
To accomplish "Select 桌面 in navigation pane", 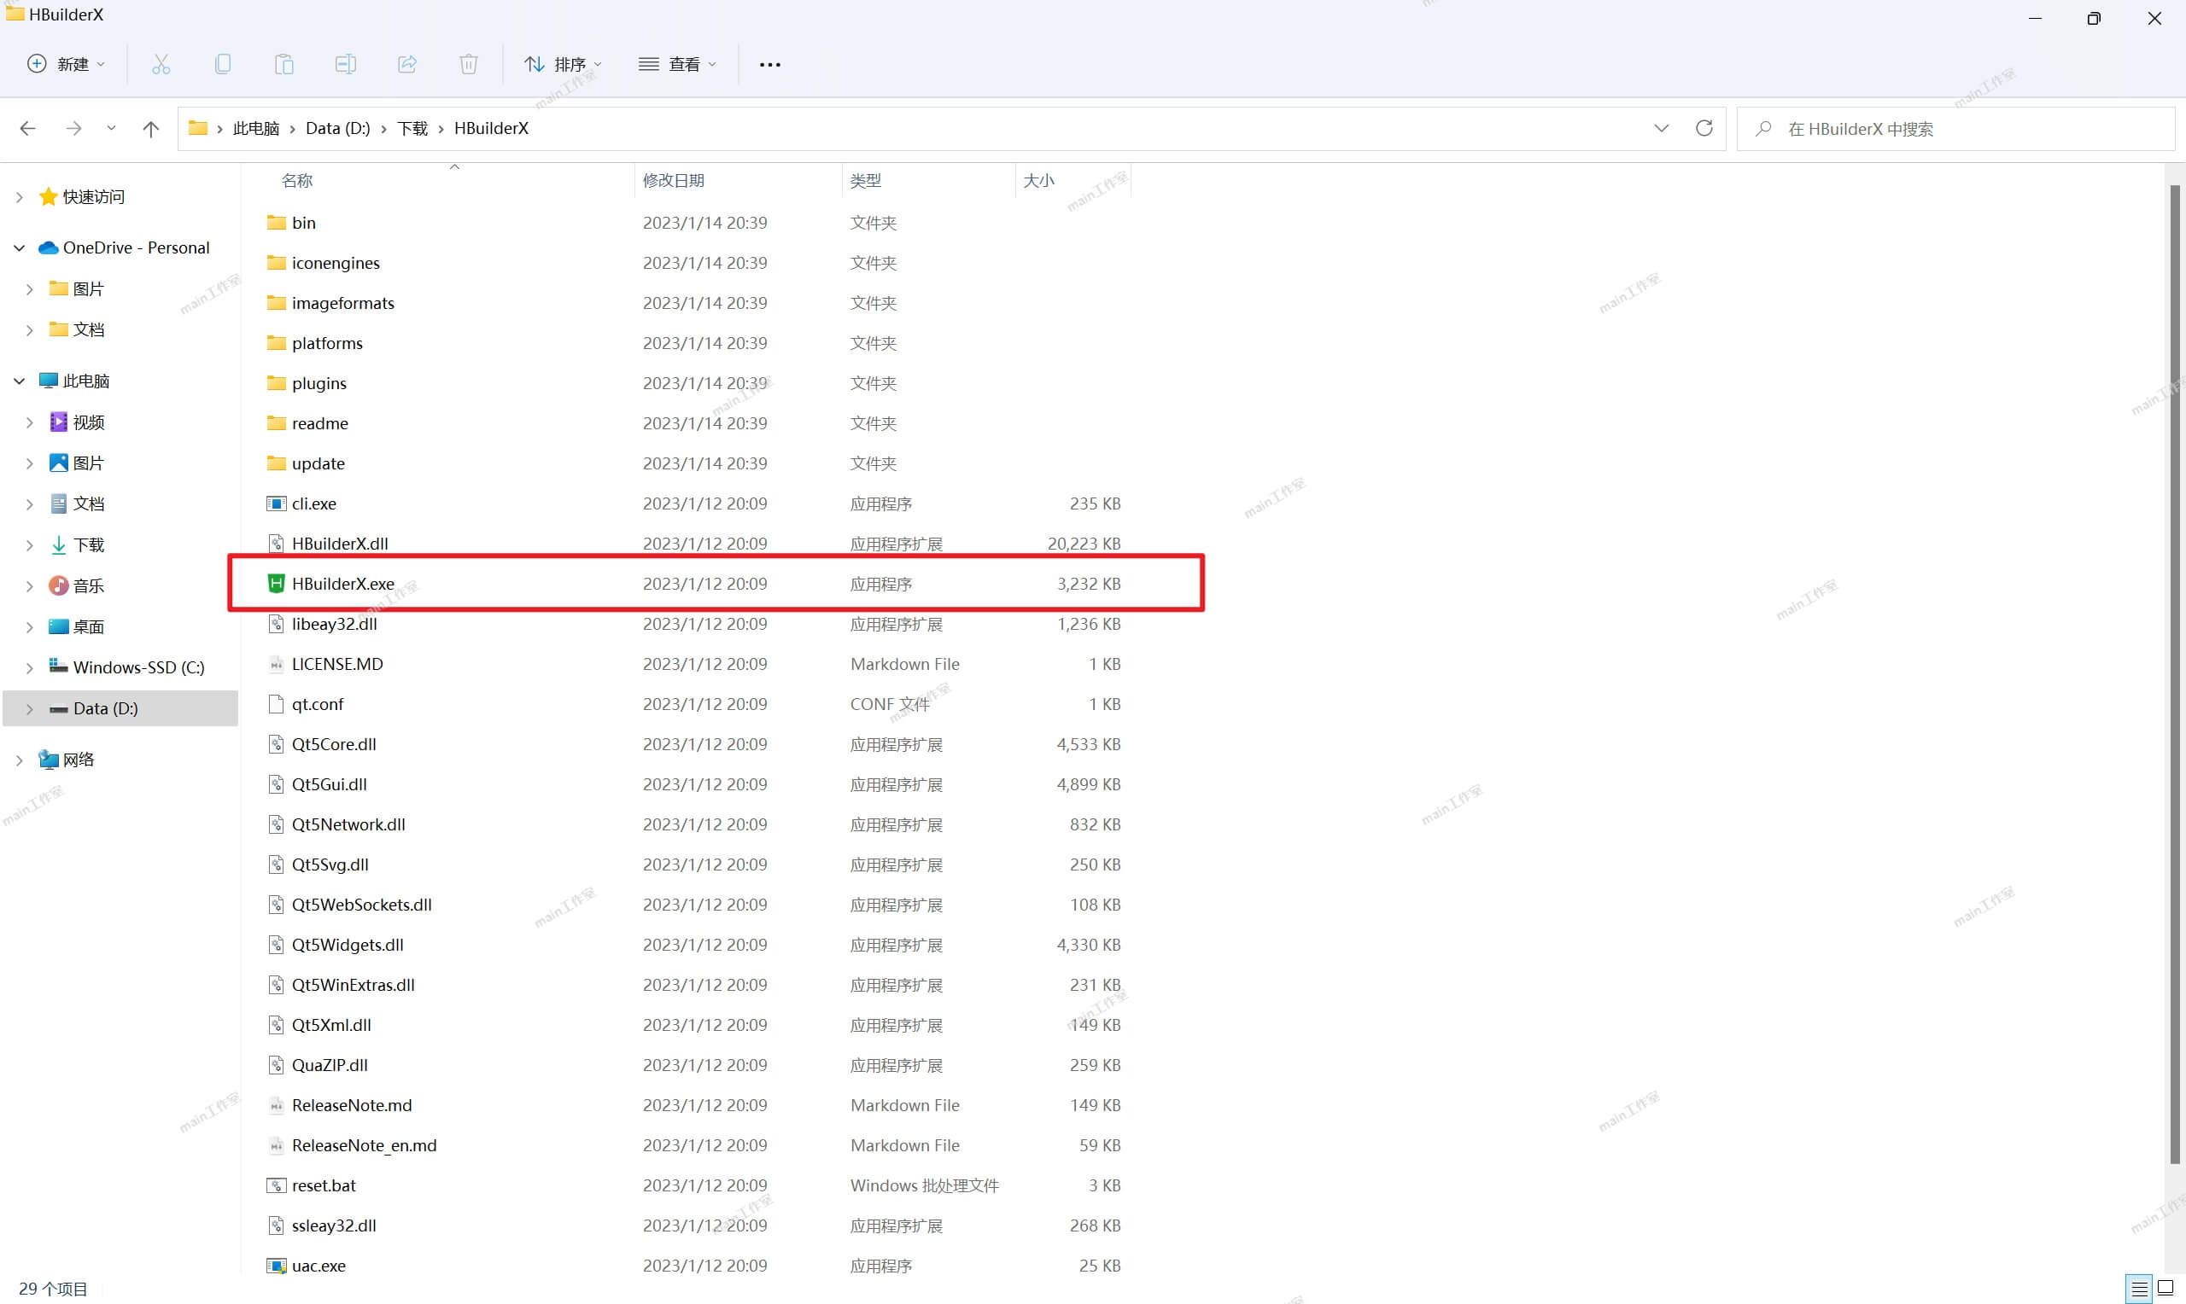I will [x=88, y=626].
